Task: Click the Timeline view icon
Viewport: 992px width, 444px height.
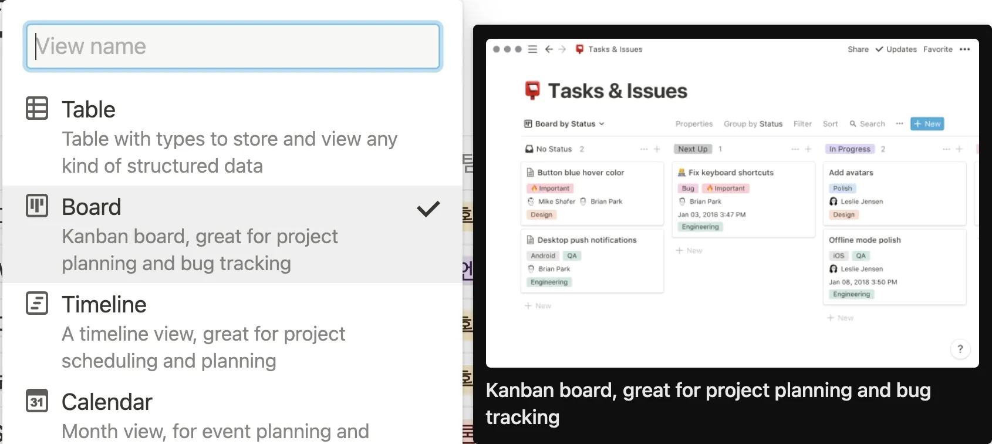Action: click(x=37, y=304)
